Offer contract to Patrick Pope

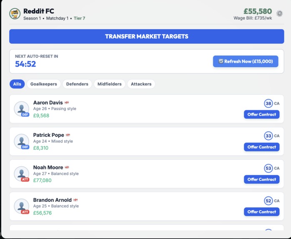[262, 147]
